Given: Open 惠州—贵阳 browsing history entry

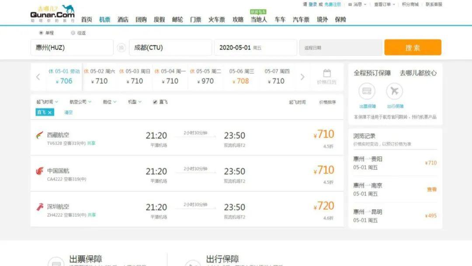Looking at the screenshot, I should click(395, 163).
